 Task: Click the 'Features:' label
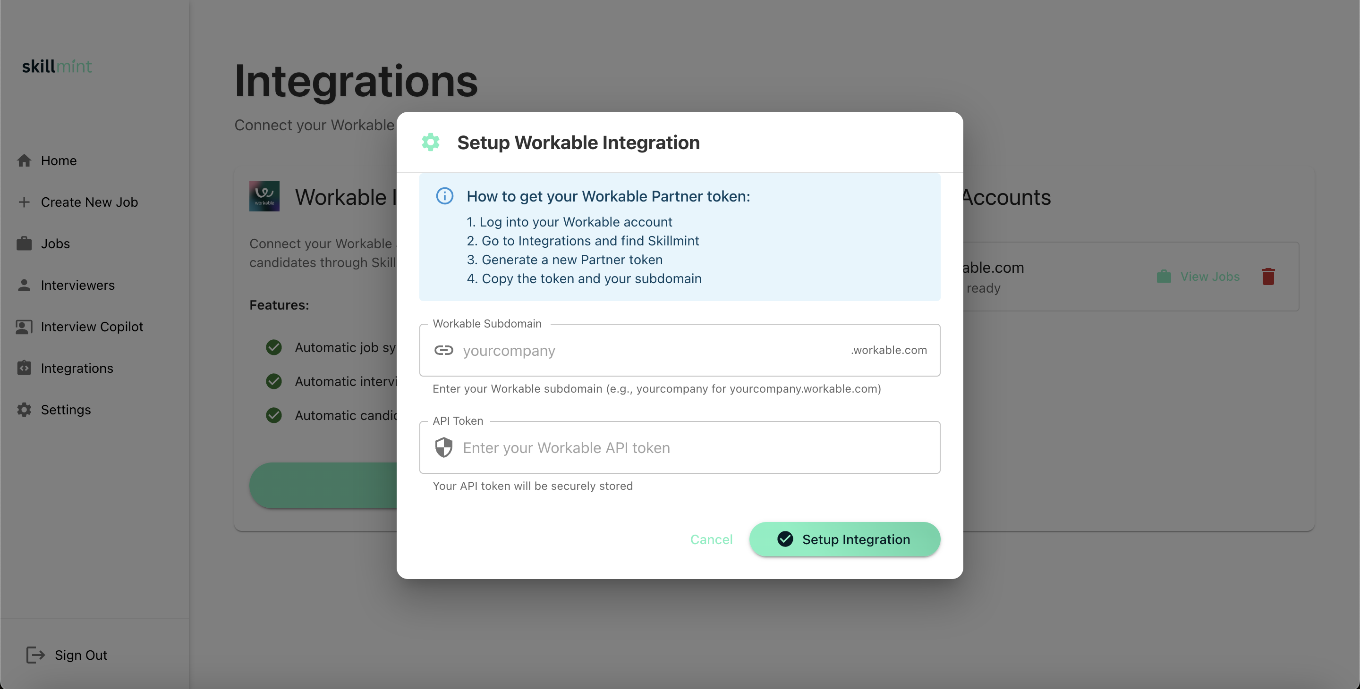[279, 305]
